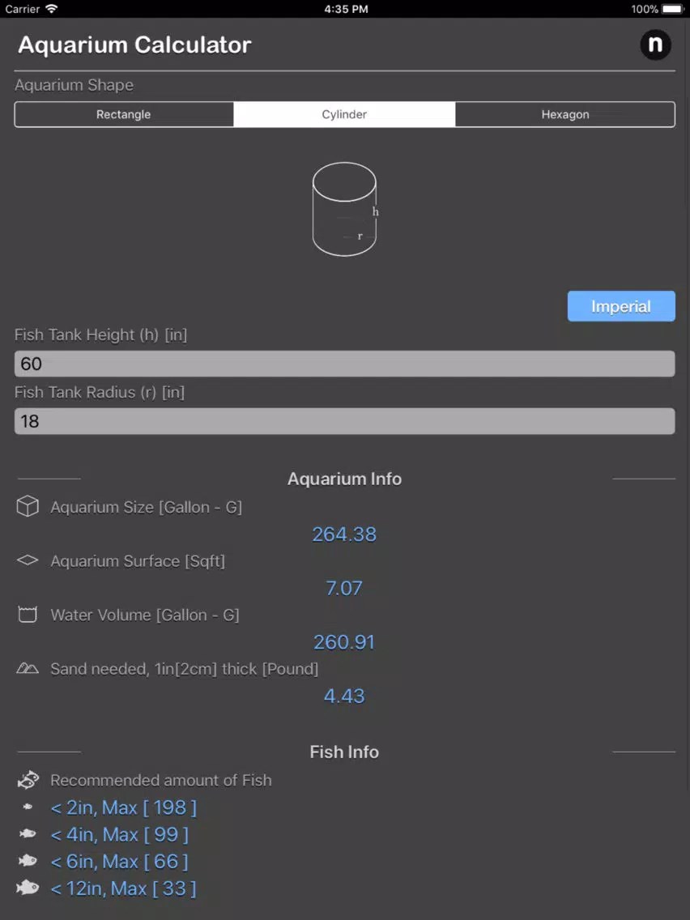
Task: Click the Recommended amount of Fish icon
Action: 28,780
